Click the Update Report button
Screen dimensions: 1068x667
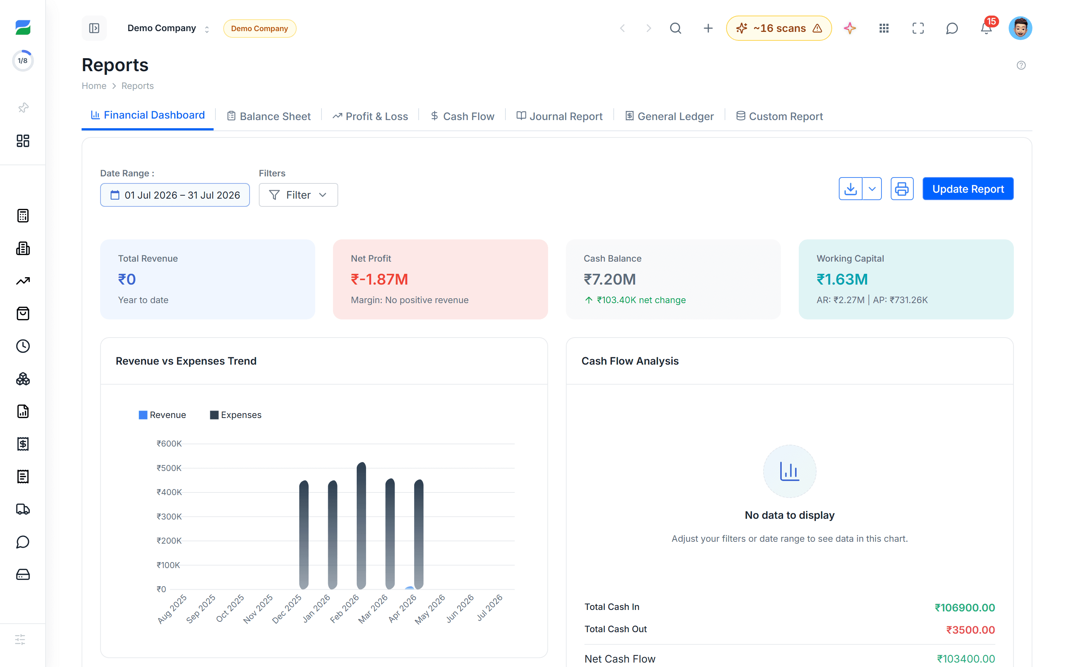(968, 189)
